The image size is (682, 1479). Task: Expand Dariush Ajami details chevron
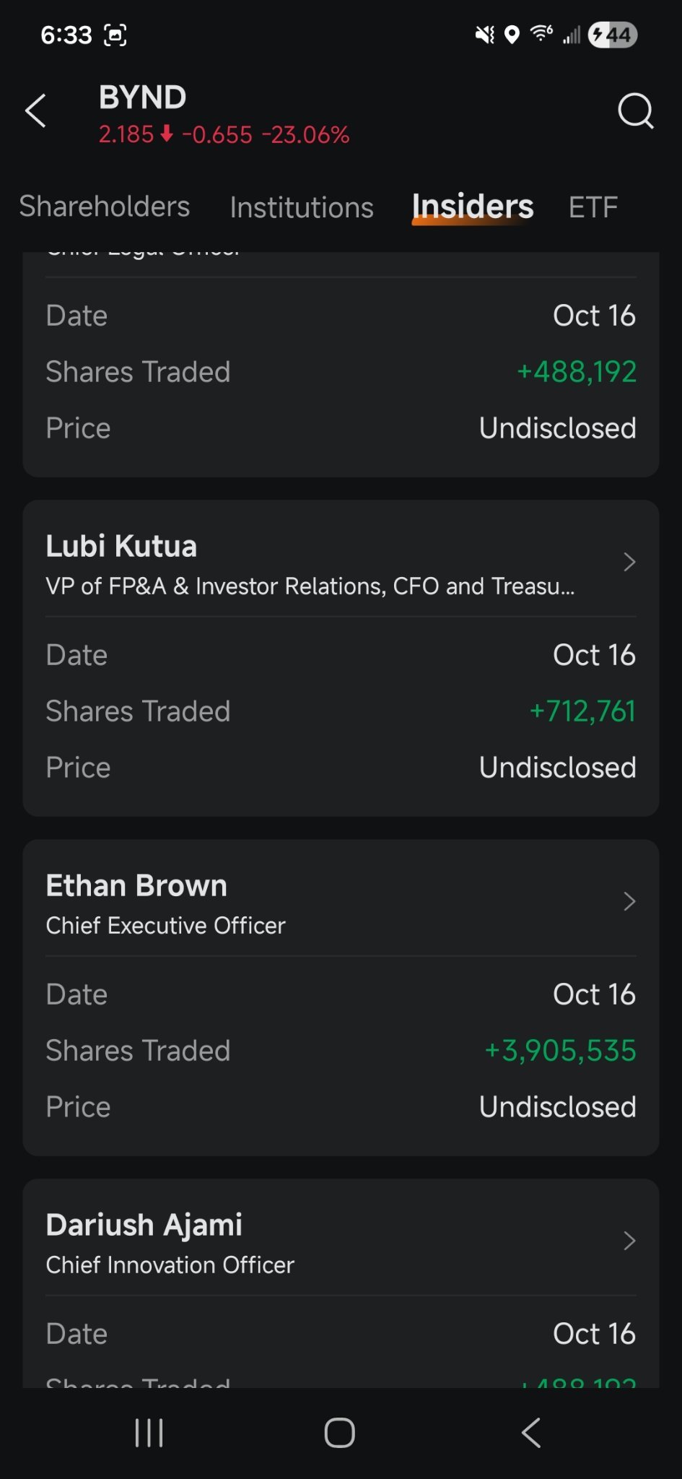(x=629, y=1241)
